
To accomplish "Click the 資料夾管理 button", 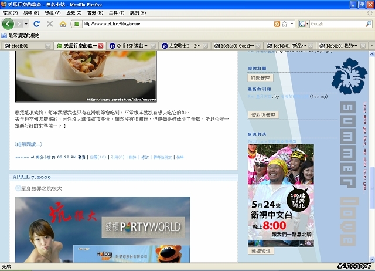I will pos(263,115).
